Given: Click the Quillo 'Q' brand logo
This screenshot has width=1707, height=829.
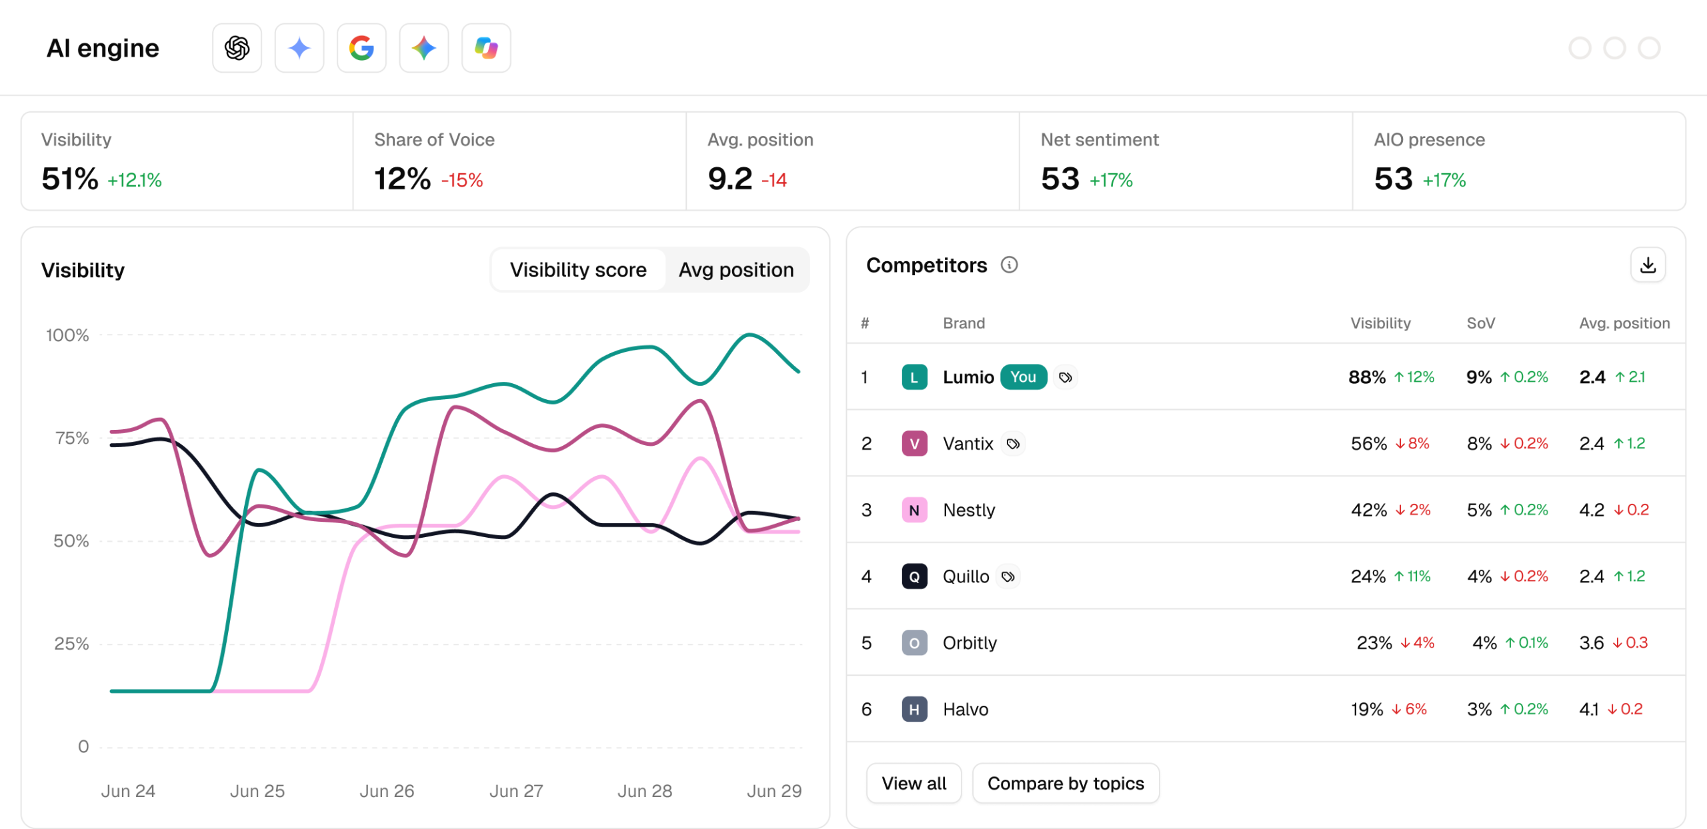Looking at the screenshot, I should pos(914,576).
